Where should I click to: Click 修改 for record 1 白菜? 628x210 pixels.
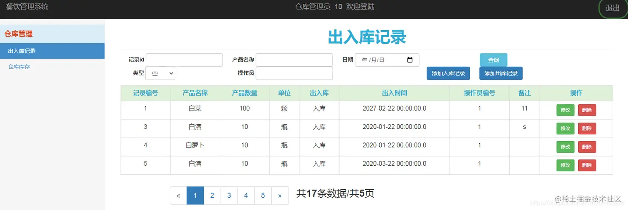tap(565, 110)
